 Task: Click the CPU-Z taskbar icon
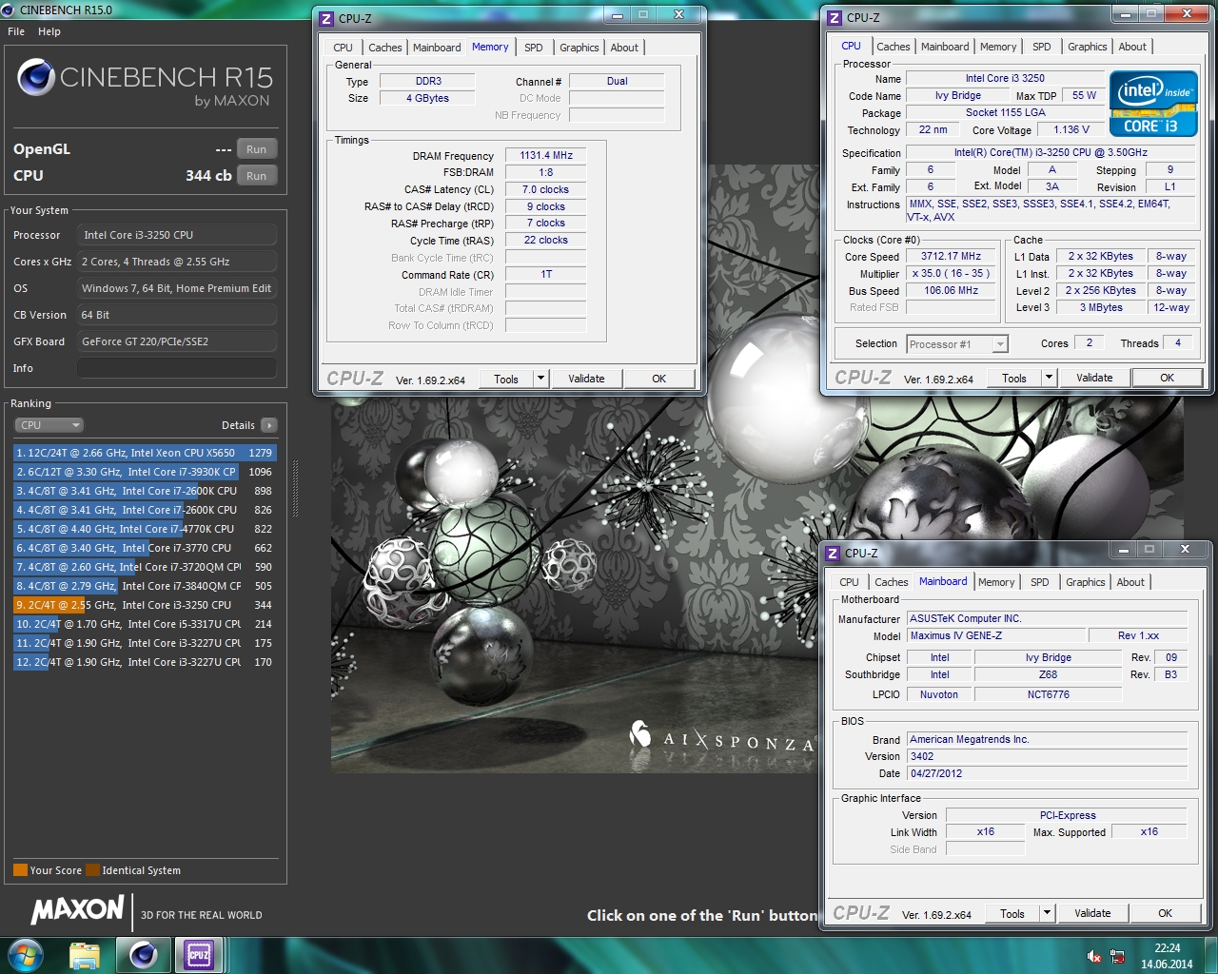point(199,955)
